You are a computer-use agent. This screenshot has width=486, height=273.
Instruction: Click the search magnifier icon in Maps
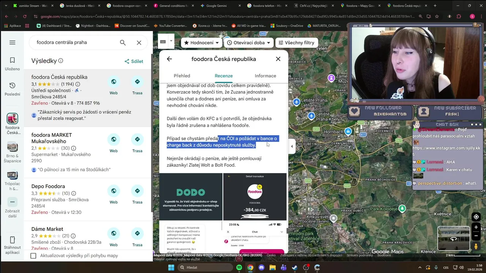(x=123, y=42)
